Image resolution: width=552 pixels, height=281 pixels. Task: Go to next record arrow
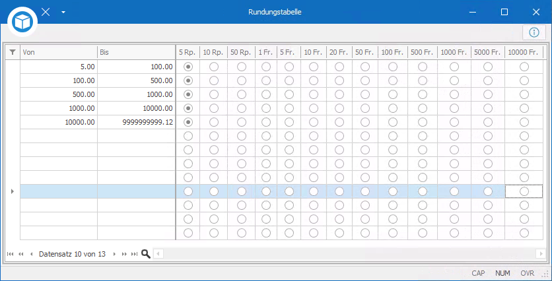click(x=114, y=254)
